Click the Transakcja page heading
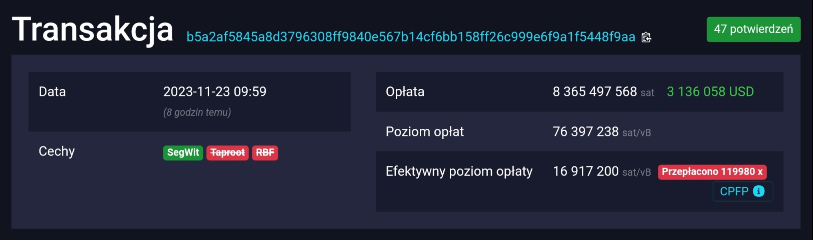Image resolution: width=813 pixels, height=240 pixels. click(93, 29)
